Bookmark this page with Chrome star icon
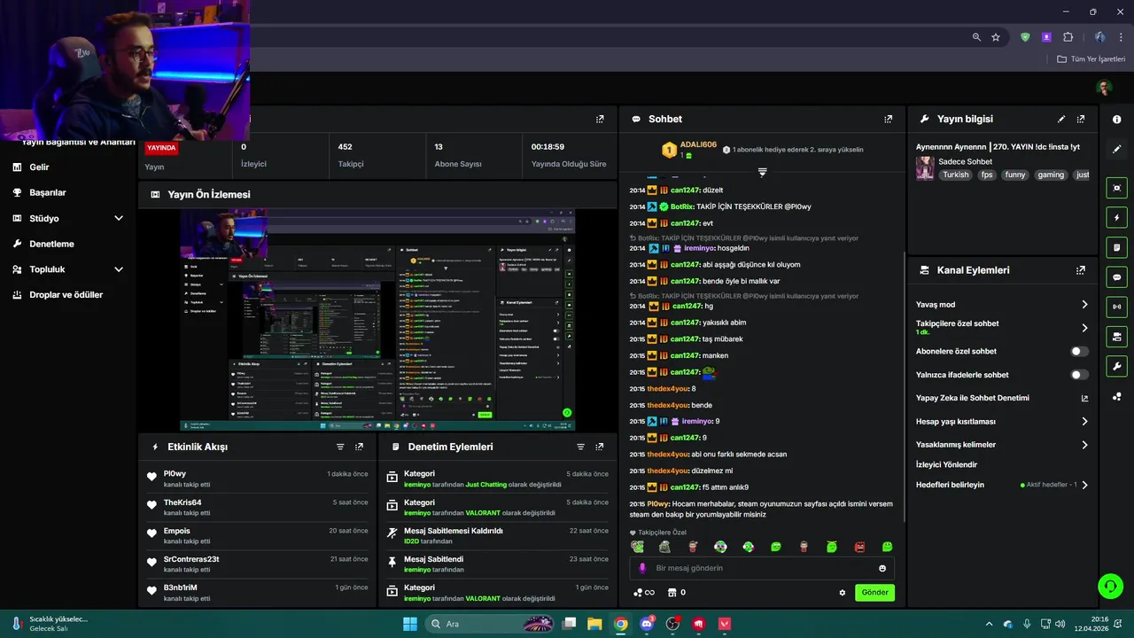This screenshot has width=1134, height=638. point(996,37)
